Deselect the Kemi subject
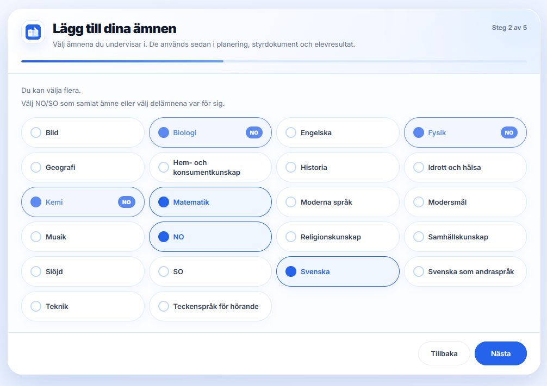 coord(83,202)
